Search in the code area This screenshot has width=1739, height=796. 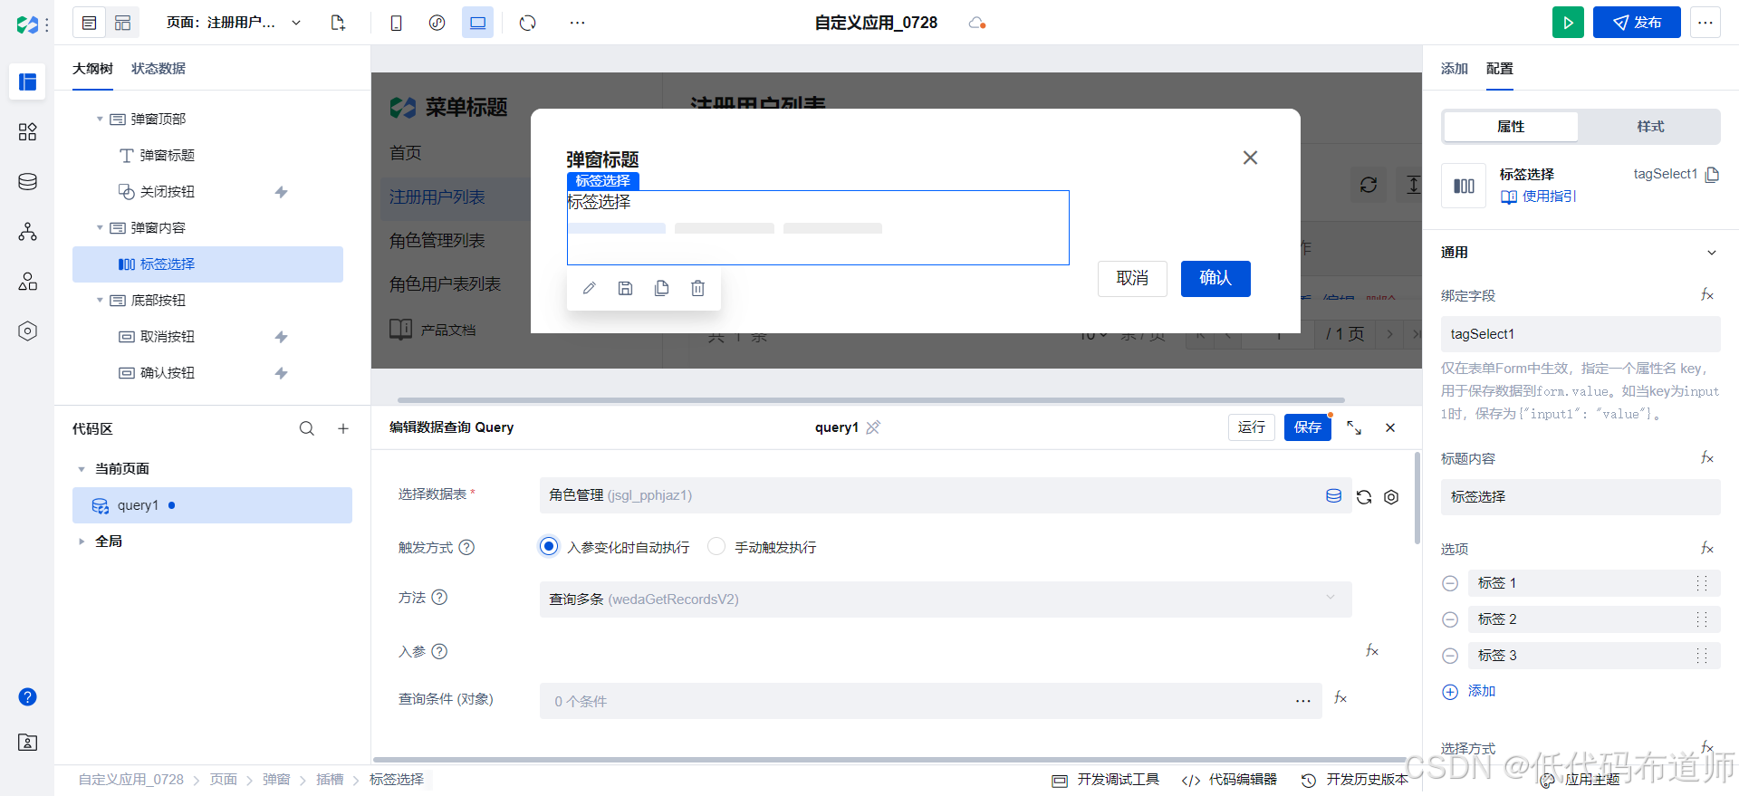pyautogui.click(x=307, y=428)
